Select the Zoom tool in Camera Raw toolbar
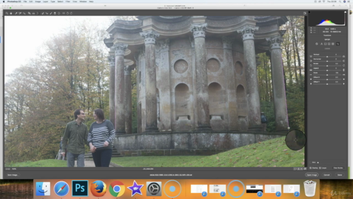This screenshot has height=199, width=353. (7, 13)
